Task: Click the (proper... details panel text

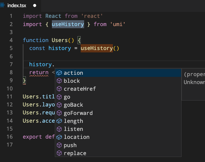Action: pos(194,74)
